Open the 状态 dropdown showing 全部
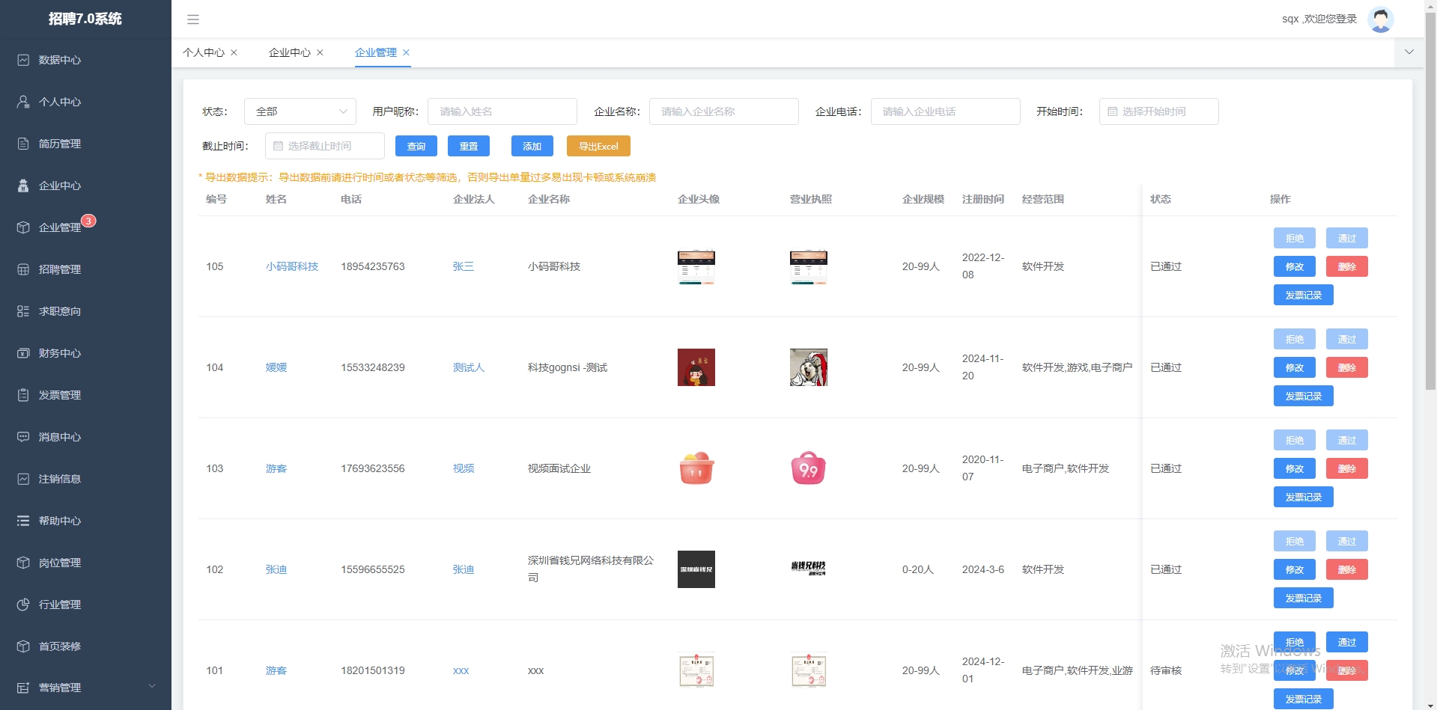Screen dimensions: 1437x710 click(x=300, y=111)
